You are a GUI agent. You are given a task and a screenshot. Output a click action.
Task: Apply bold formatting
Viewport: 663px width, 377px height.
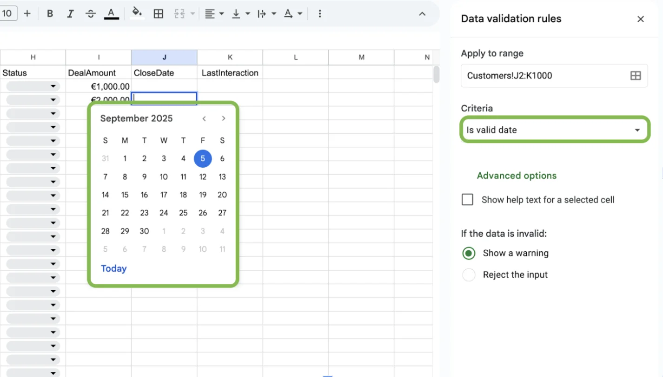point(50,13)
